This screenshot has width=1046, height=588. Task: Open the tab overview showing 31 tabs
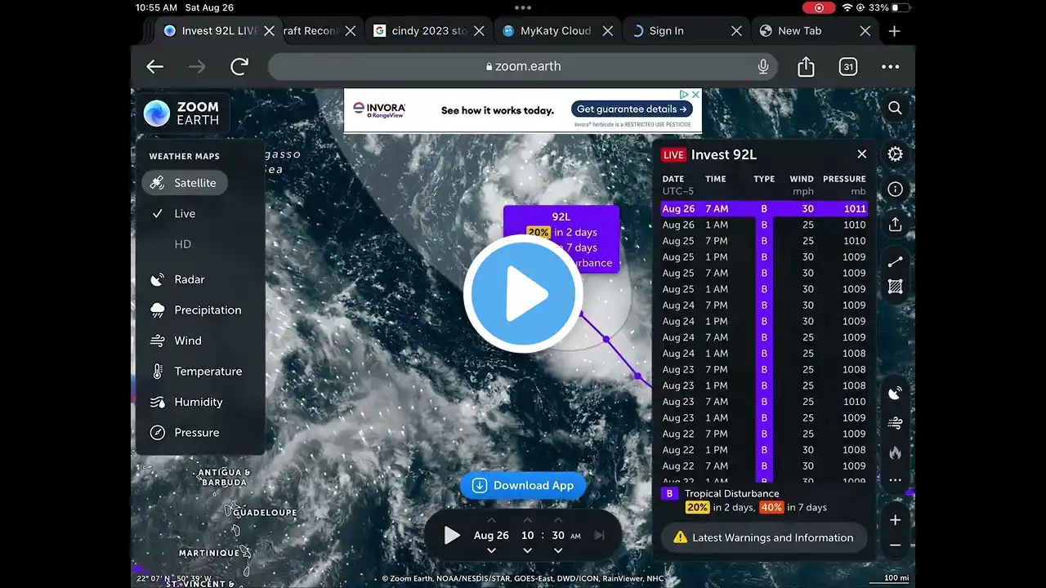(x=848, y=67)
